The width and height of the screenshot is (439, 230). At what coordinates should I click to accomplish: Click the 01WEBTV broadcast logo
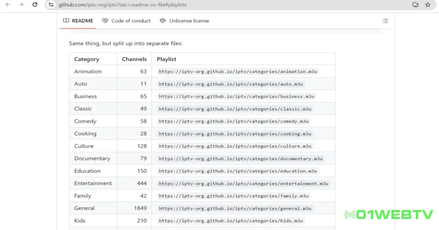point(389,215)
